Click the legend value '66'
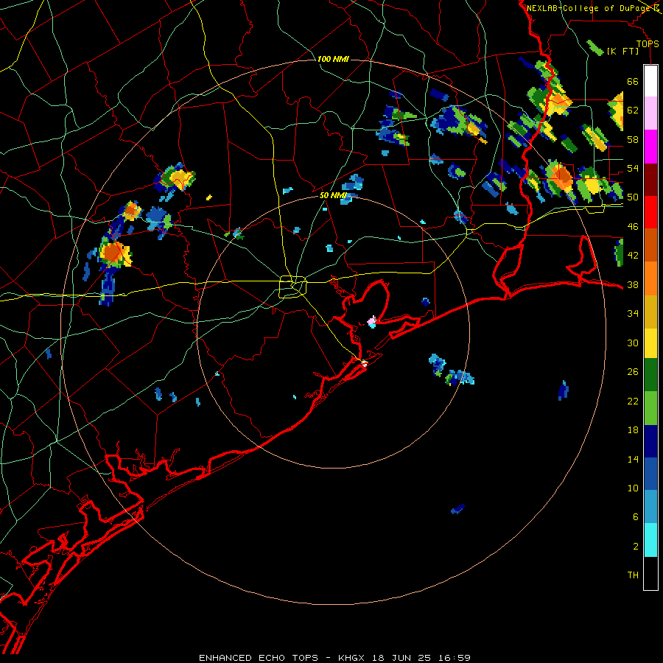Screen dimensions: 663x663 (x=633, y=82)
